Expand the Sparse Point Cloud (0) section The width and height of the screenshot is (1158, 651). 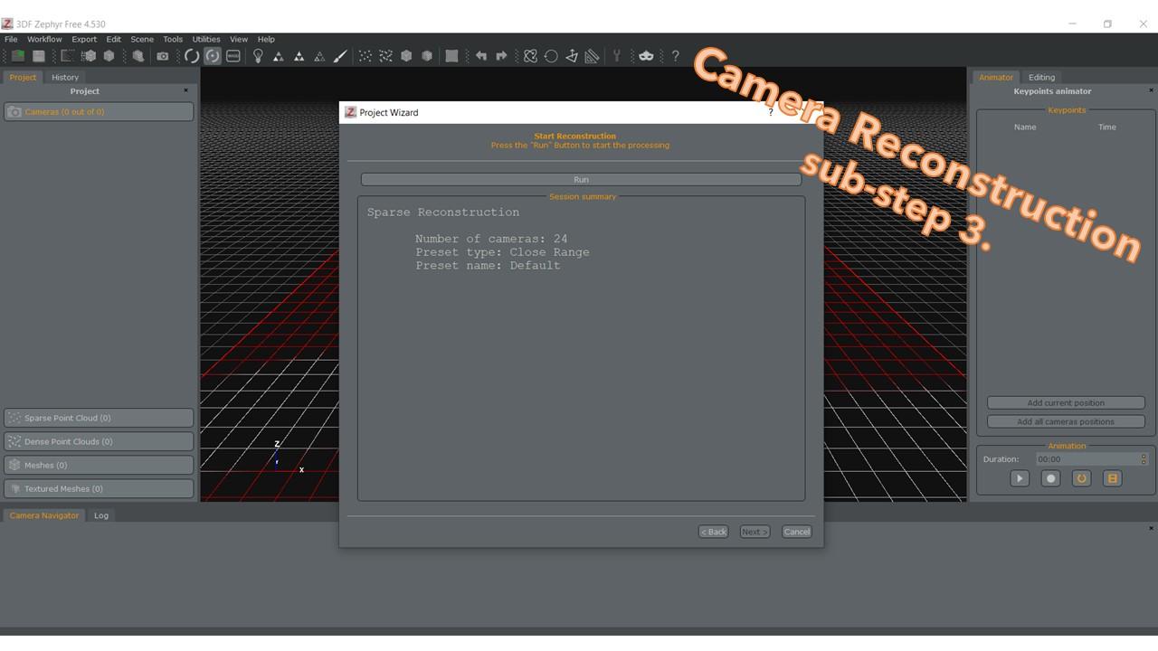pos(99,418)
